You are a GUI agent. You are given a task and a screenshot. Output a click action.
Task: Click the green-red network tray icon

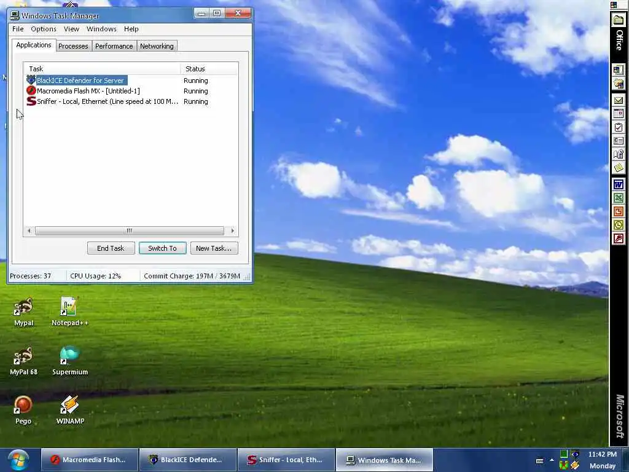[x=564, y=465]
